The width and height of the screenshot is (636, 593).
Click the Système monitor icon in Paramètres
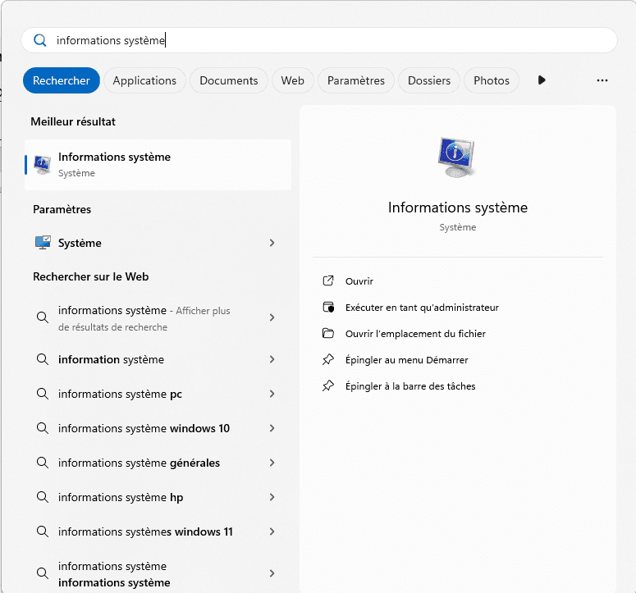pos(43,243)
